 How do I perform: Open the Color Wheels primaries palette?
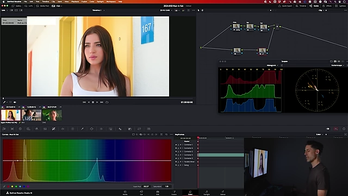click(x=20, y=129)
